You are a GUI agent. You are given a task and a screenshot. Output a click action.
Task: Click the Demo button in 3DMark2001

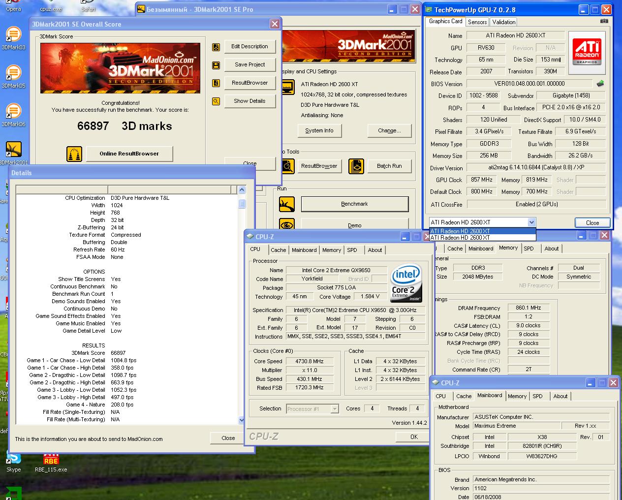click(x=354, y=224)
